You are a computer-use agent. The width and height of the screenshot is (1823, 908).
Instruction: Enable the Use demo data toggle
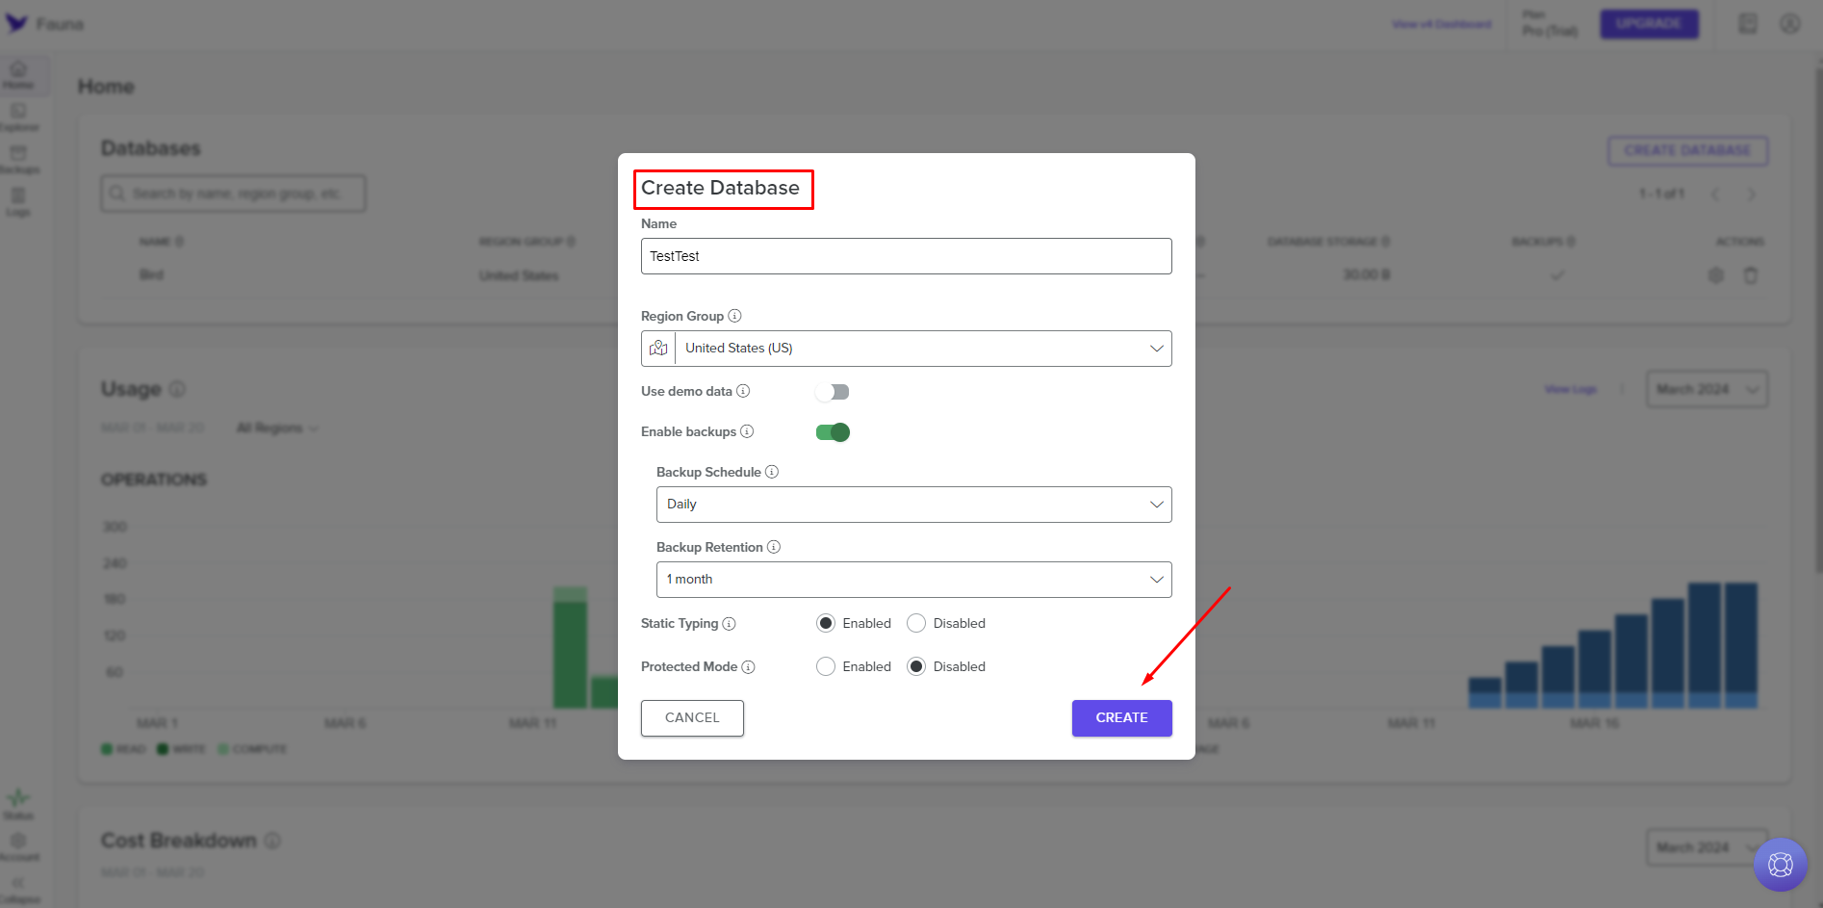(x=832, y=391)
